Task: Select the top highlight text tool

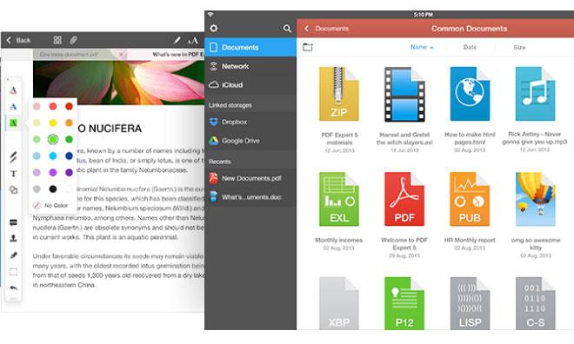Action: pos(13,90)
